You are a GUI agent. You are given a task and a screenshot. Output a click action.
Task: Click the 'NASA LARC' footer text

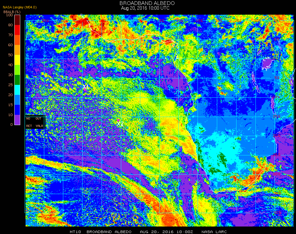tap(214, 232)
